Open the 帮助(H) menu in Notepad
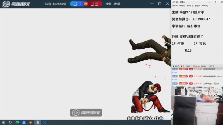The height and width of the screenshot is (125, 223). click(205, 6)
